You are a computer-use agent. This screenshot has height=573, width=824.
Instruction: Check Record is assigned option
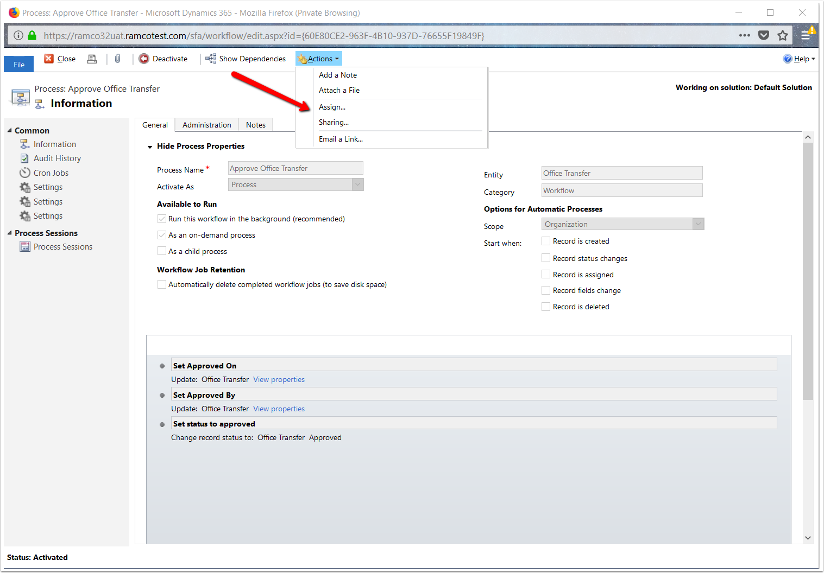[546, 274]
